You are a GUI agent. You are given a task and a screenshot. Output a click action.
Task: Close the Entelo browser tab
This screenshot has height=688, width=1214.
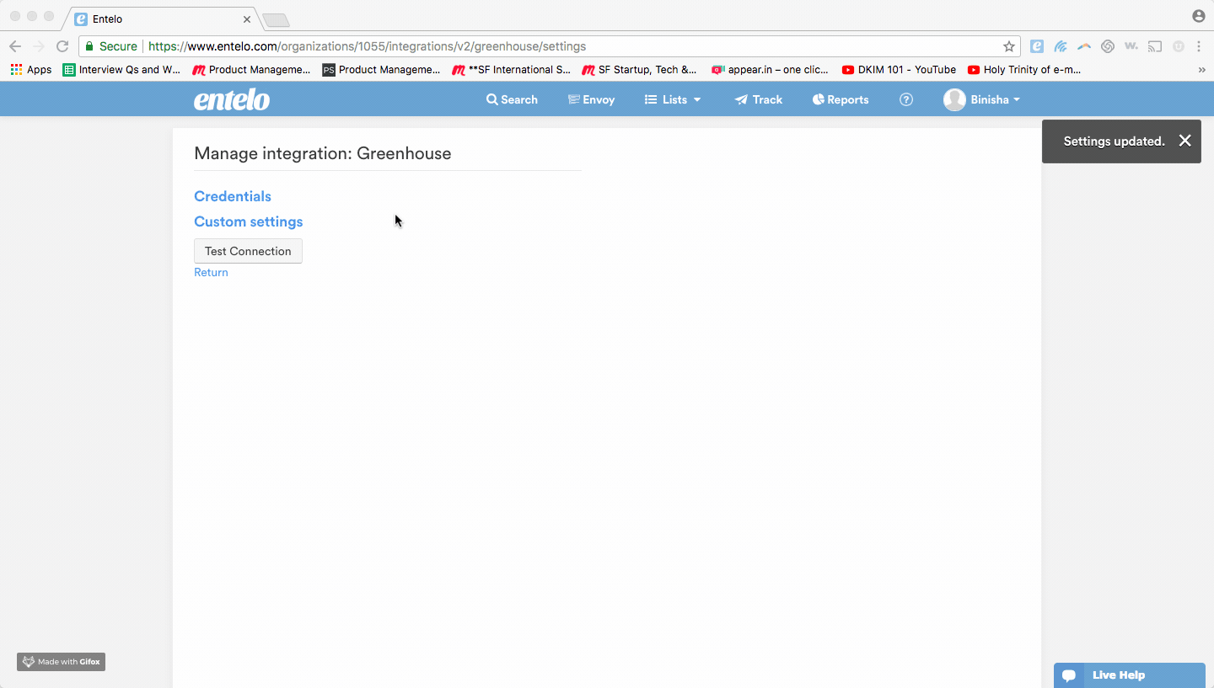point(247,19)
